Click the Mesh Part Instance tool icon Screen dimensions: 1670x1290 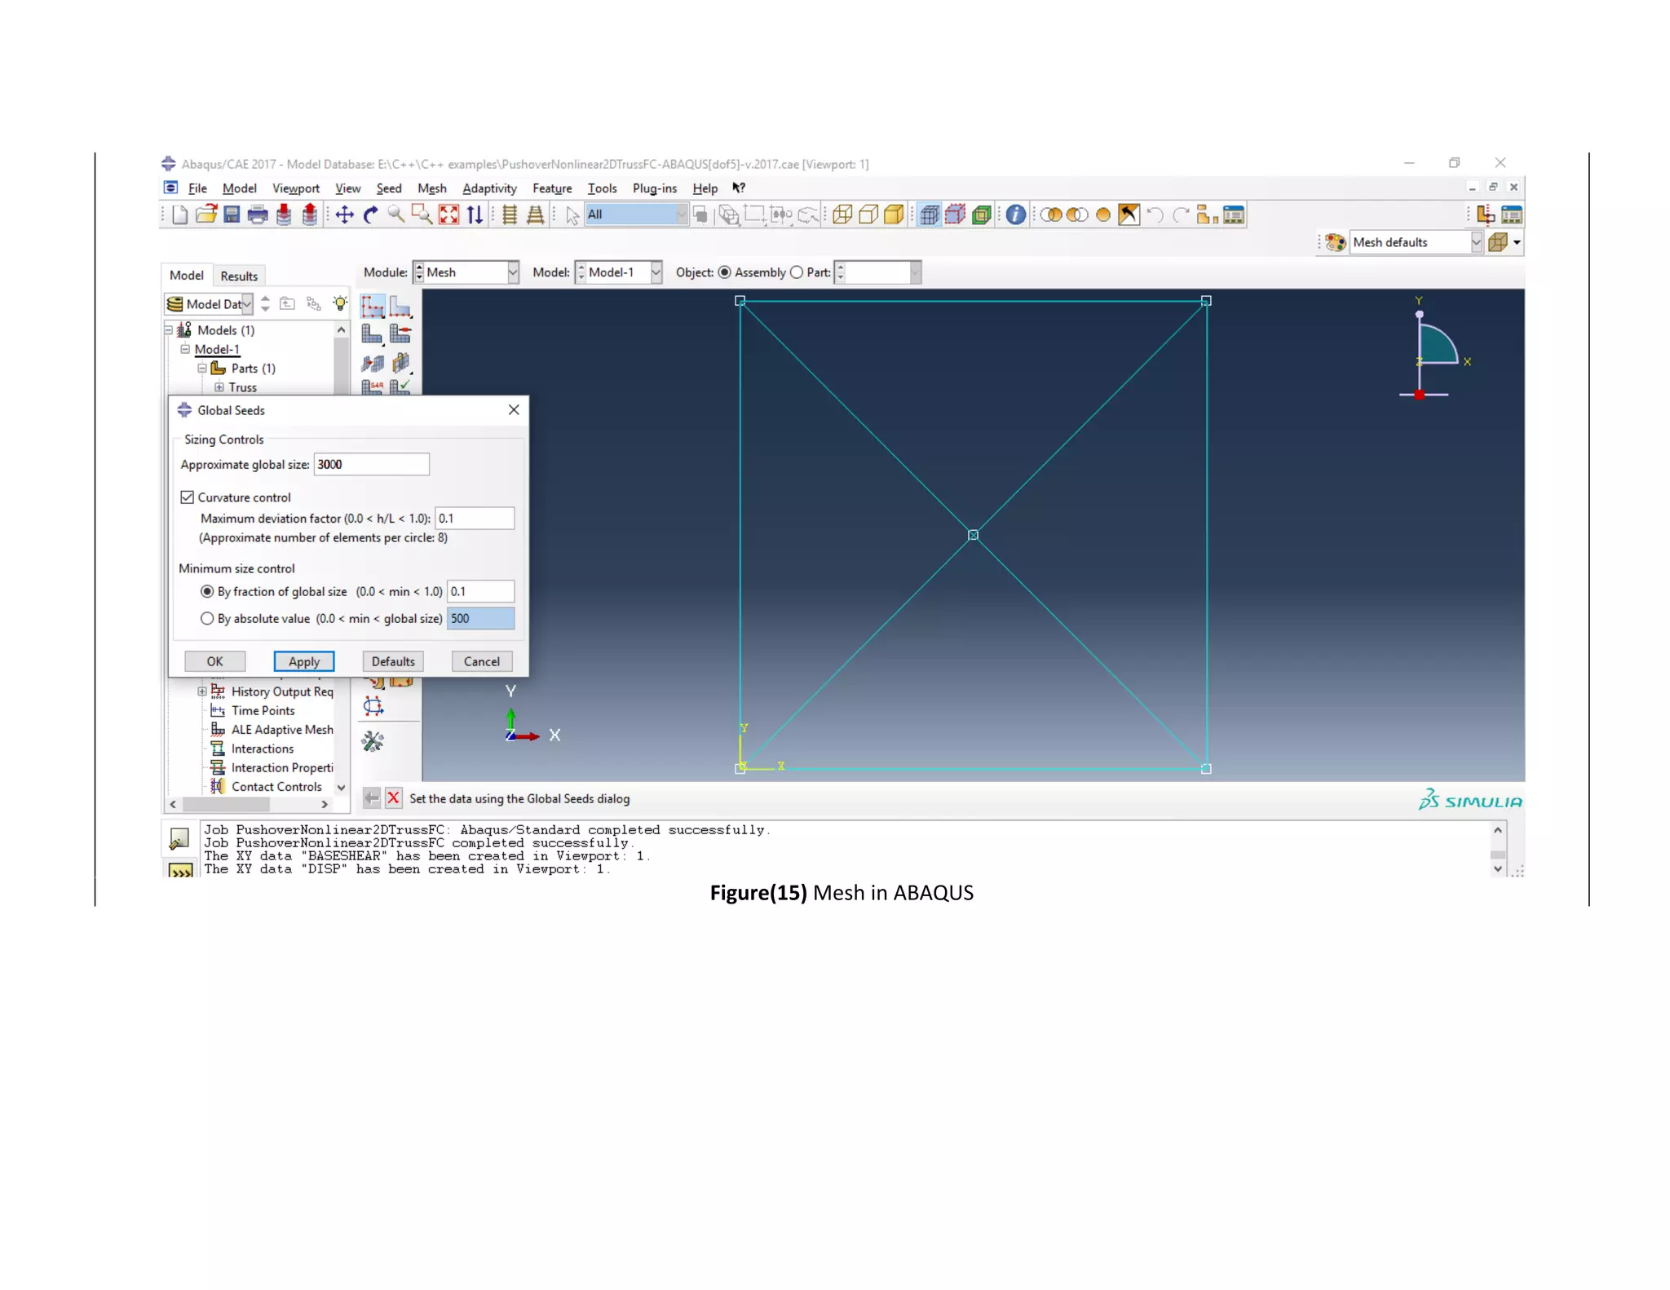point(373,334)
